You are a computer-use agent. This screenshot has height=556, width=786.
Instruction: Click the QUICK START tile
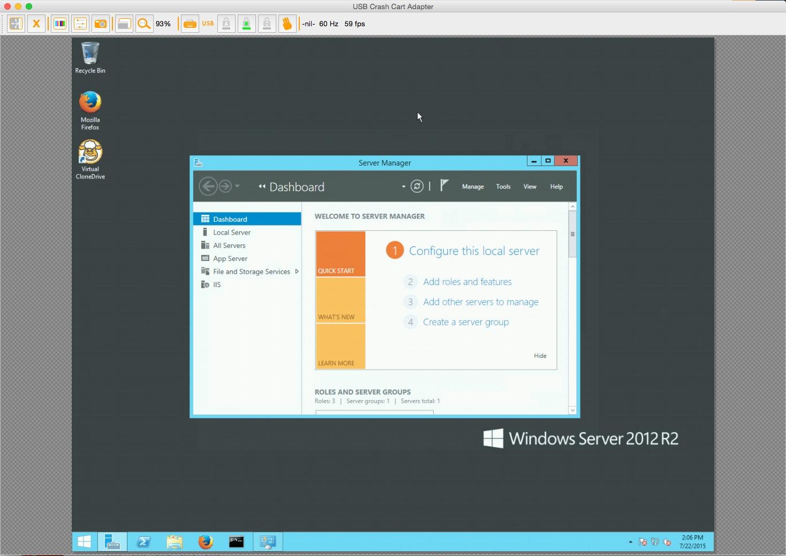click(x=341, y=254)
